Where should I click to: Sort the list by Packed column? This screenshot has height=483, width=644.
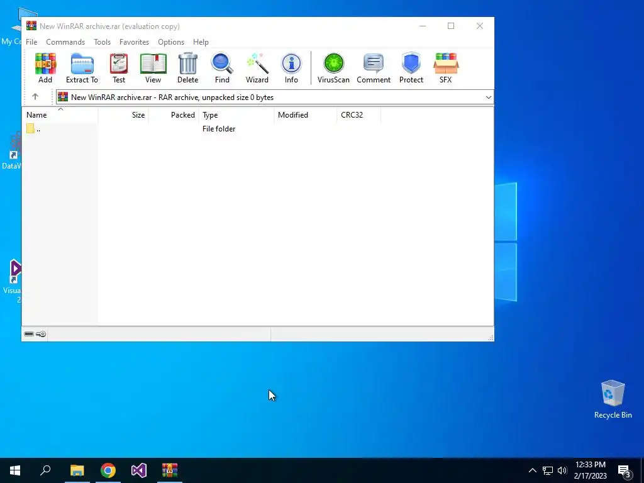point(174,115)
